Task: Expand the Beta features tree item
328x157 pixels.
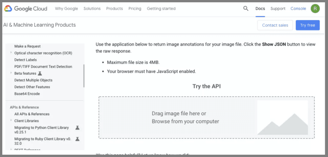Action: (x=11, y=73)
